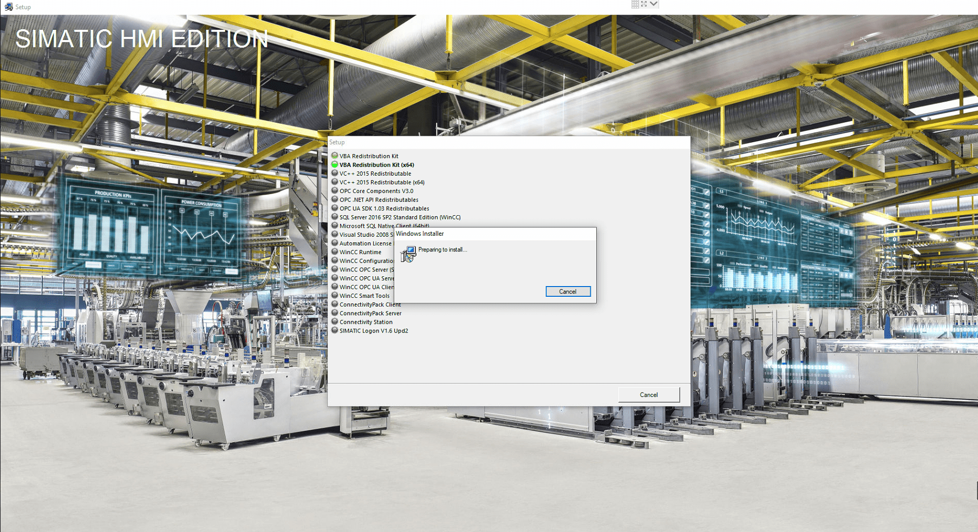Image resolution: width=978 pixels, height=532 pixels.
Task: Click the Windows Installer dialog title bar
Action: 487,233
